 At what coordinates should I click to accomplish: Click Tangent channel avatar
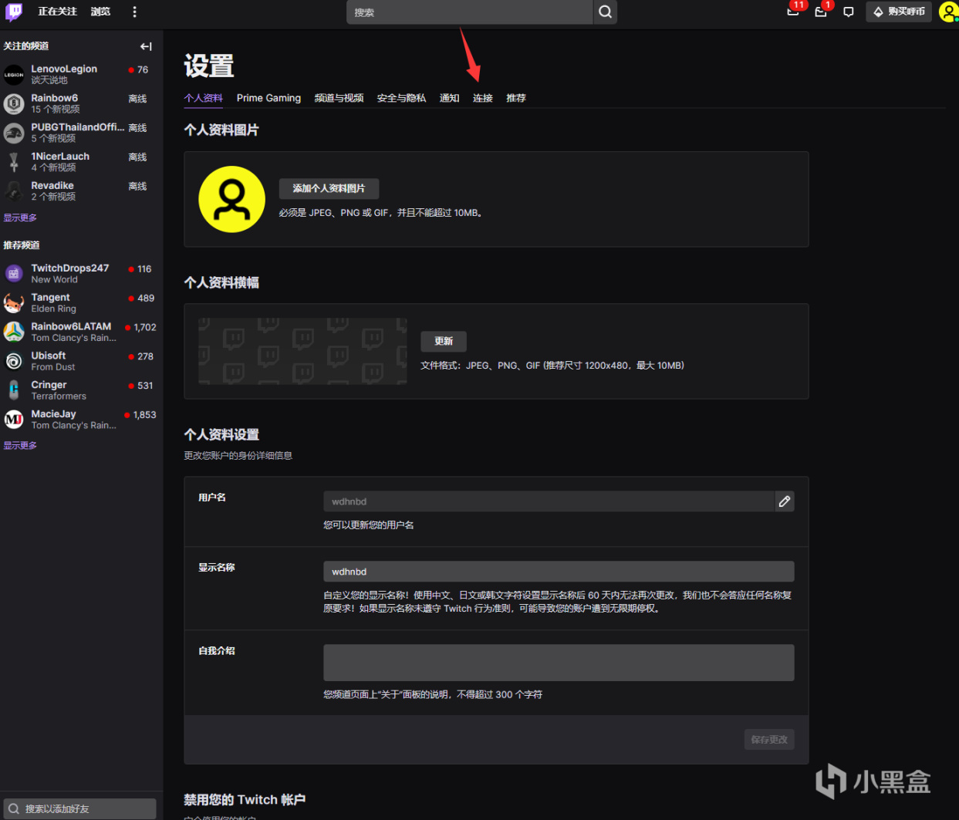[14, 303]
